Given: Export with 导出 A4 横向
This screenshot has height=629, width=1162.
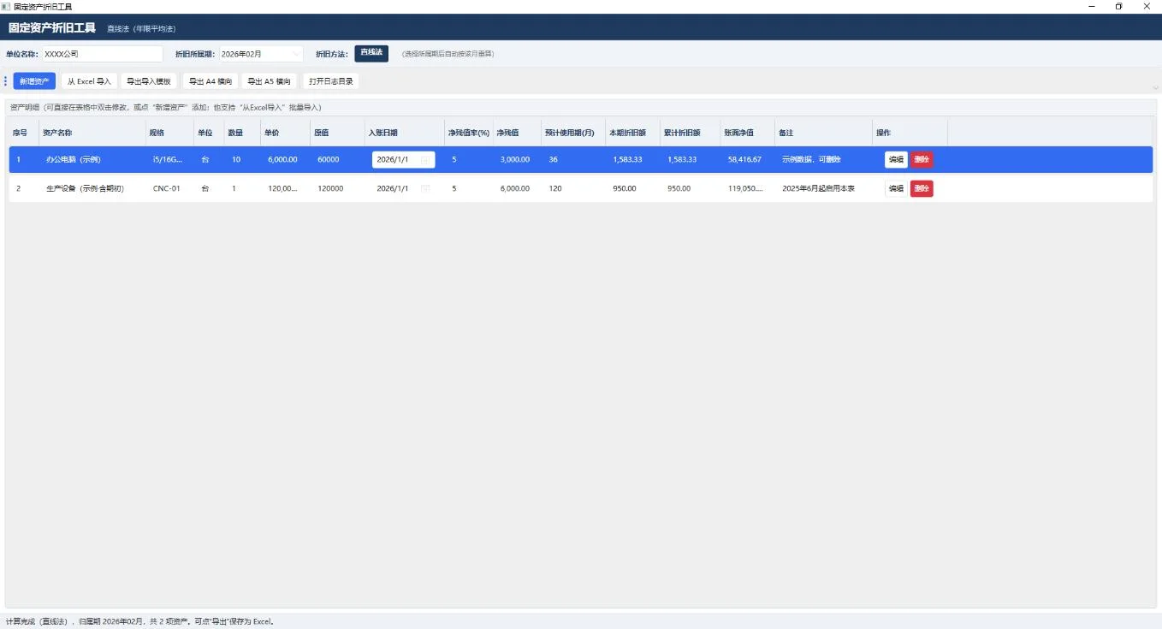Looking at the screenshot, I should pyautogui.click(x=210, y=81).
